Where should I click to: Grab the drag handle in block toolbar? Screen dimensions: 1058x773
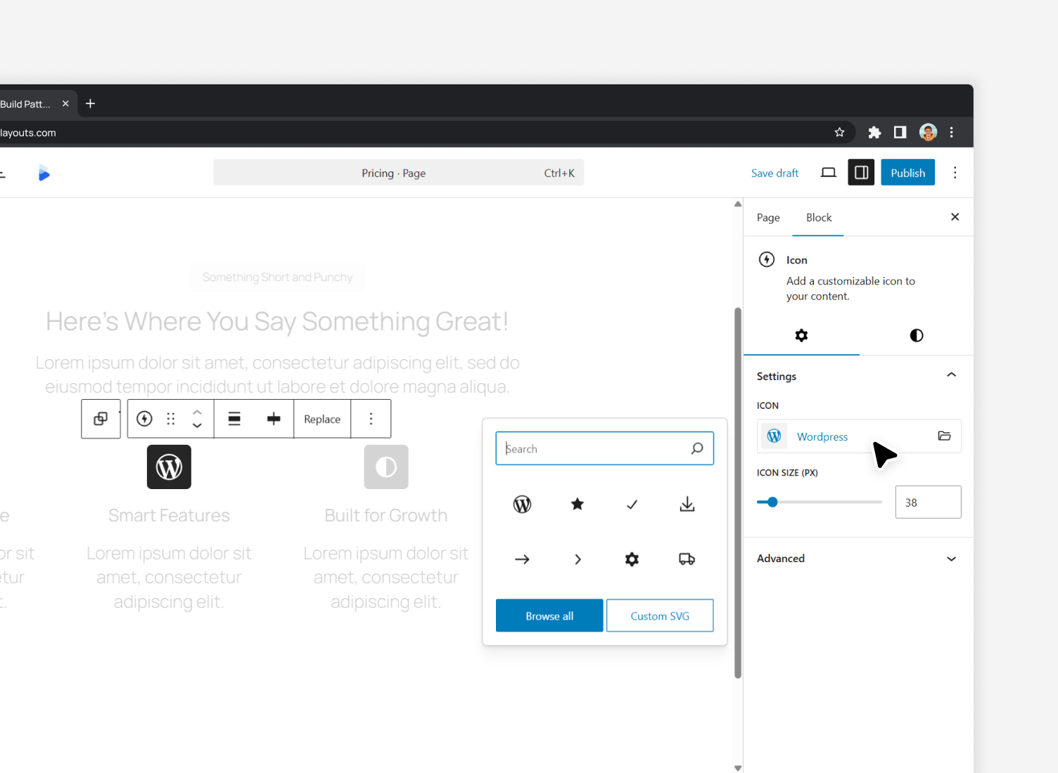point(170,419)
